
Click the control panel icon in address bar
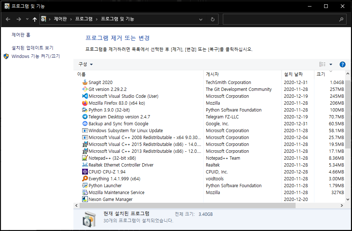click(43, 19)
